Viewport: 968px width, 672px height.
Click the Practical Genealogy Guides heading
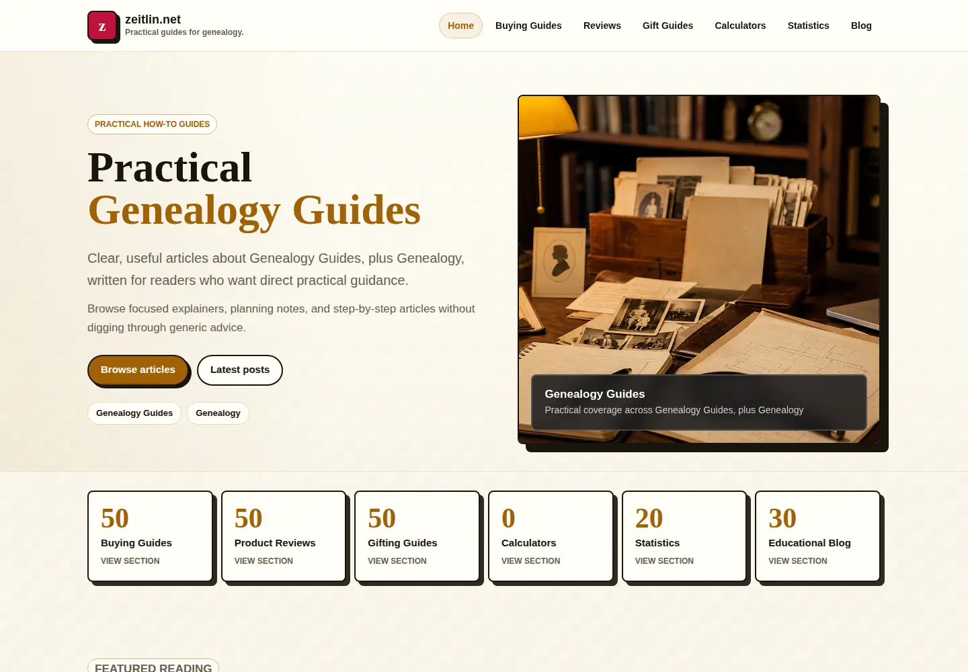[x=254, y=189]
